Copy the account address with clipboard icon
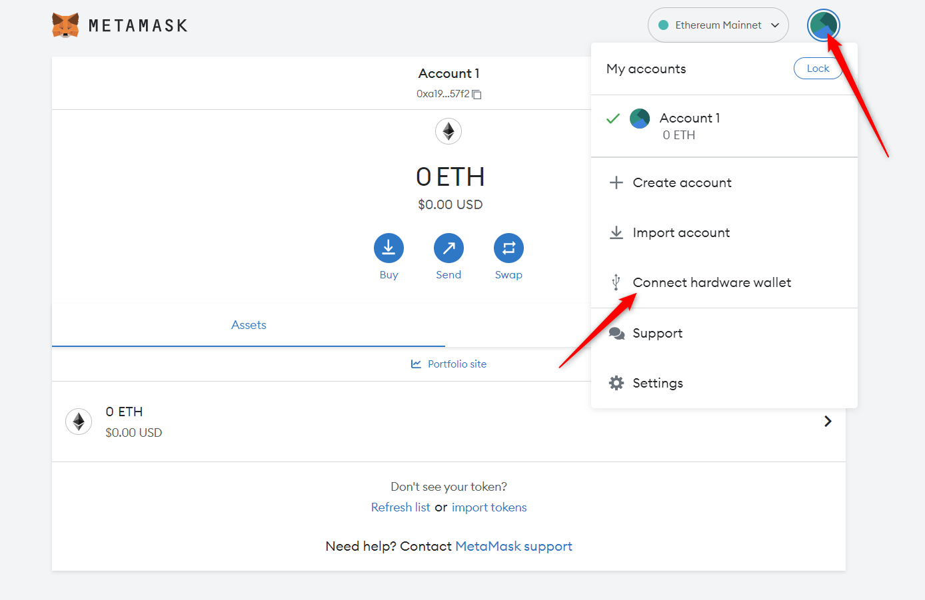 [476, 95]
